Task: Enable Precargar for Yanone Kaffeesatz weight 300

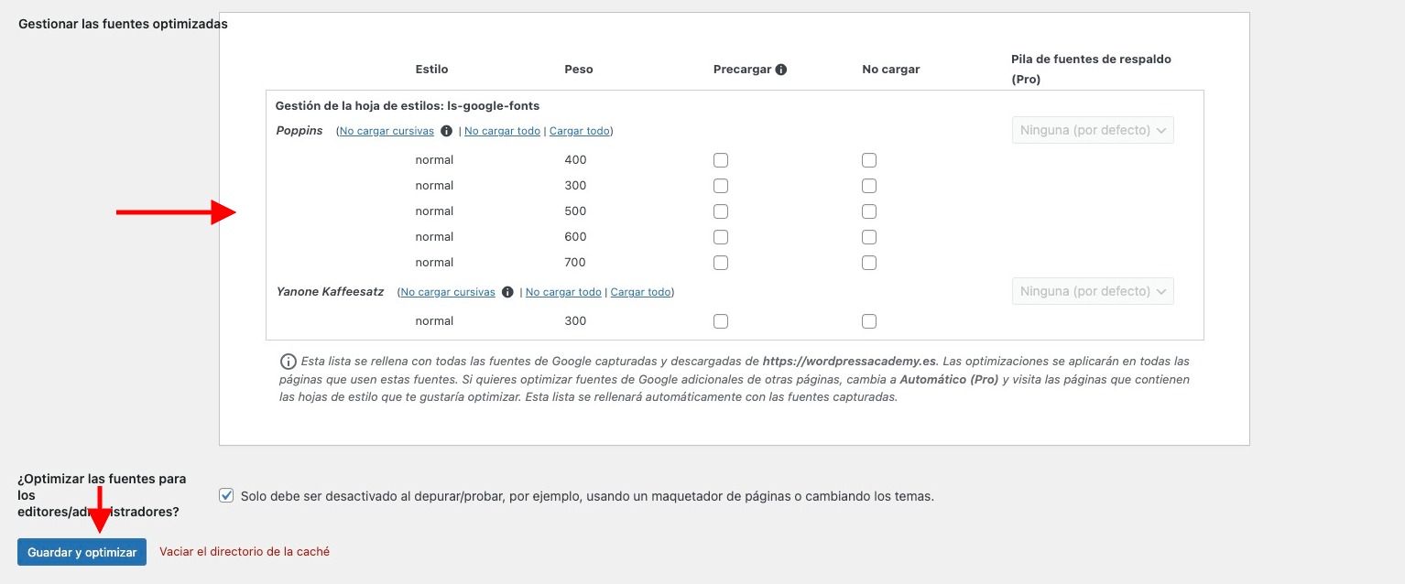Action: click(x=721, y=321)
